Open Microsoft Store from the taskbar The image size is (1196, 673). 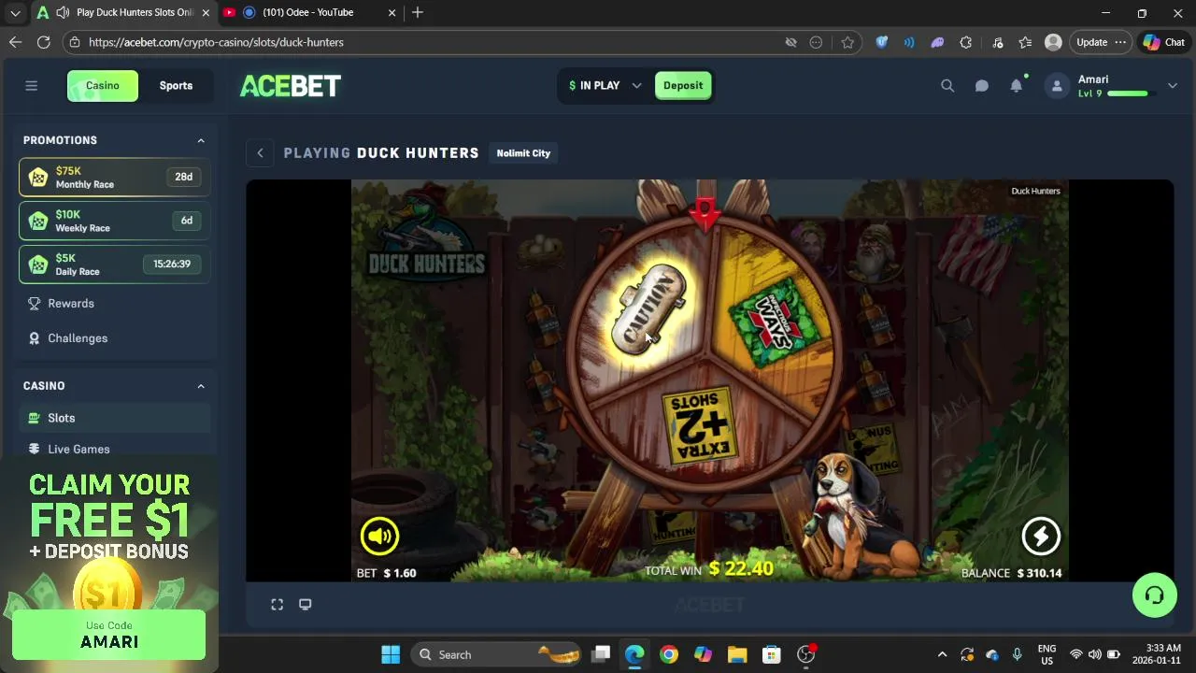pos(771,654)
